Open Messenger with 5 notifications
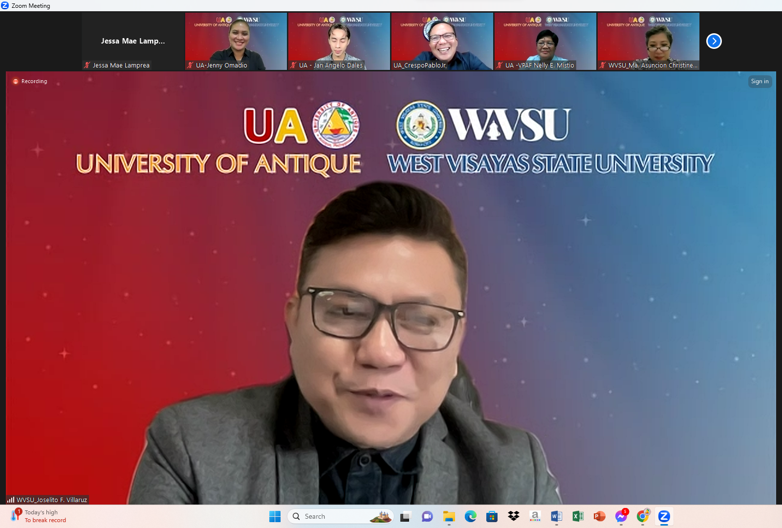Image resolution: width=782 pixels, height=528 pixels. click(621, 516)
